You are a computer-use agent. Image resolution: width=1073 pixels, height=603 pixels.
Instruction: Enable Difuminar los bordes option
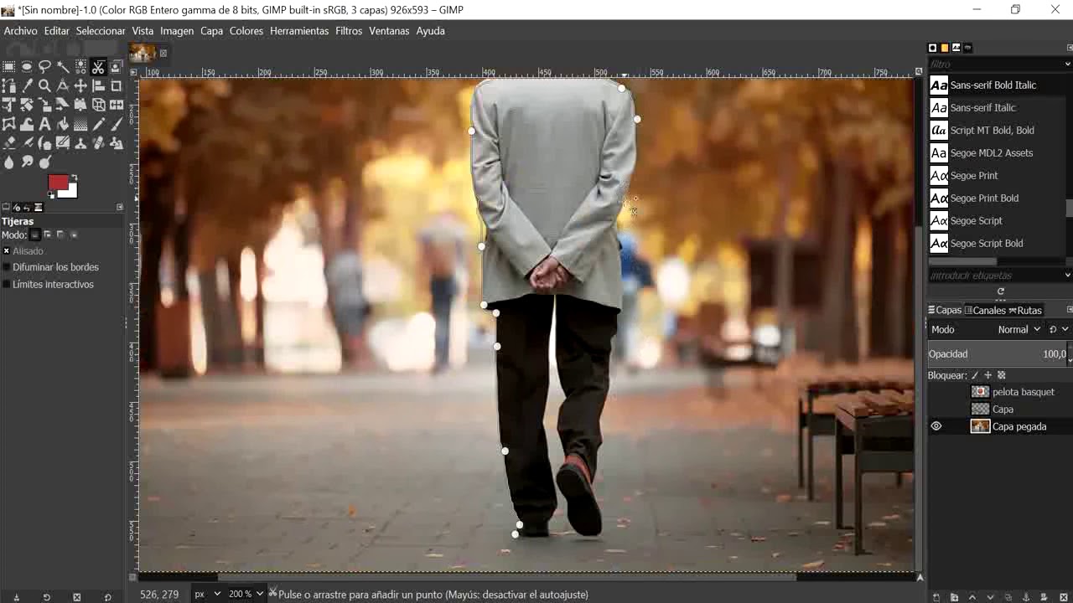tap(7, 267)
